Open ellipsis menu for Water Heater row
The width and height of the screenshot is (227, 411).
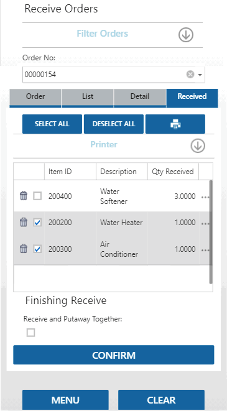point(205,224)
